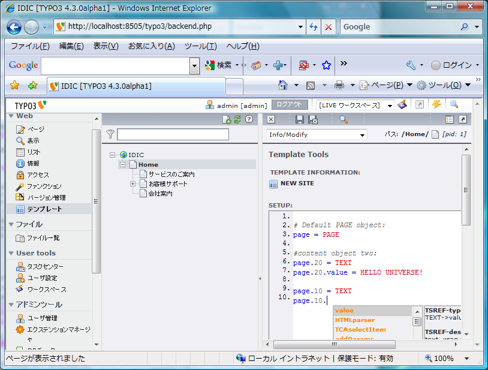Choose 'HTMLparser' from the autocomplete list
The width and height of the screenshot is (488, 370).
(373, 320)
